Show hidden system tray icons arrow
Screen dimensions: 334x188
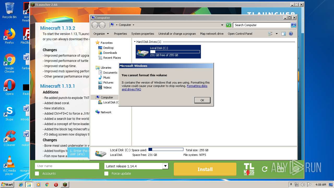(x=291, y=185)
